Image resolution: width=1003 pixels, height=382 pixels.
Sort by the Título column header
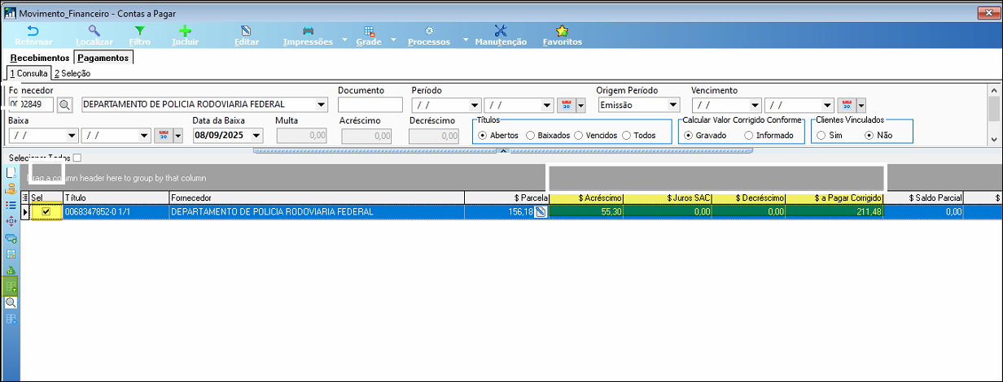point(116,198)
